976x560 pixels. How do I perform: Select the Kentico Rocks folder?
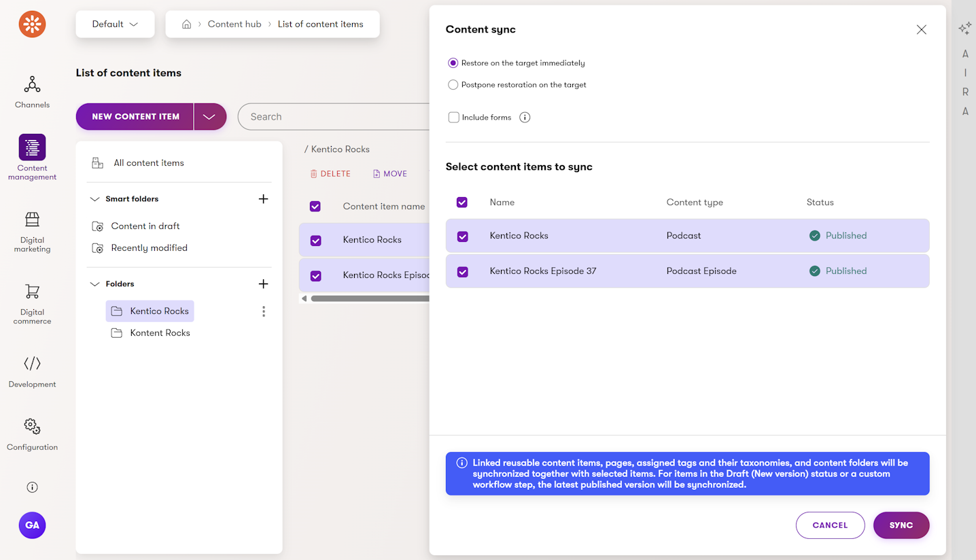[150, 311]
